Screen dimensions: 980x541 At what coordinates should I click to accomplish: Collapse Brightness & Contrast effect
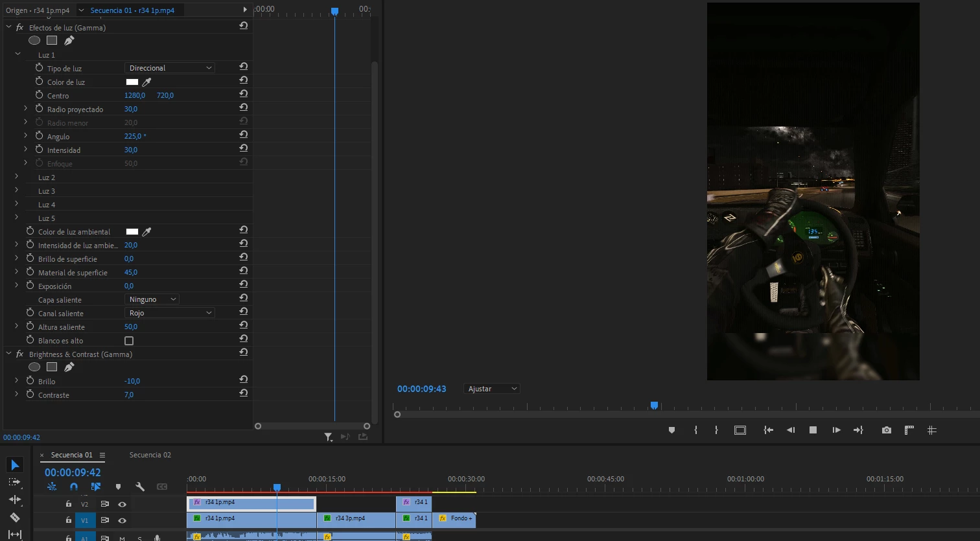[9, 354]
